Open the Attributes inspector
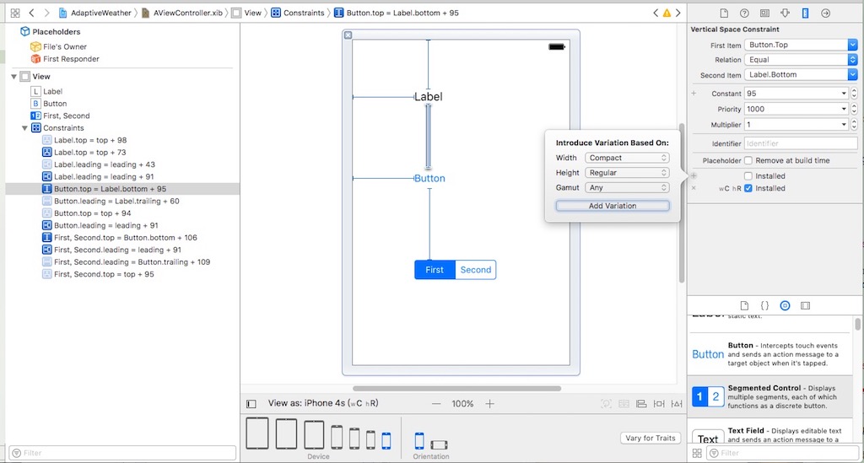 pos(785,13)
